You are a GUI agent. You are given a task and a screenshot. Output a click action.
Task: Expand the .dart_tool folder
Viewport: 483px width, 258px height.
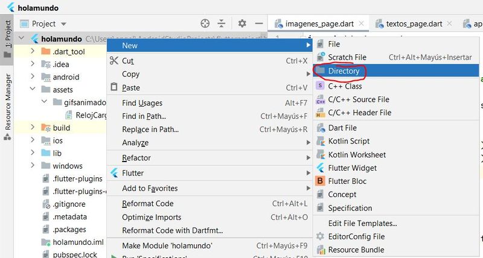[x=33, y=51]
